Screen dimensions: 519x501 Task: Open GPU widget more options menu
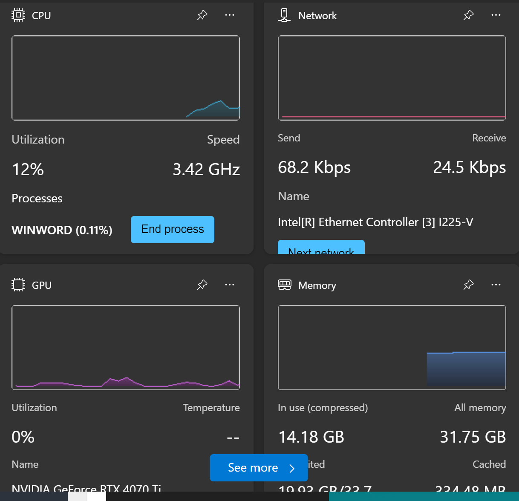pyautogui.click(x=230, y=285)
